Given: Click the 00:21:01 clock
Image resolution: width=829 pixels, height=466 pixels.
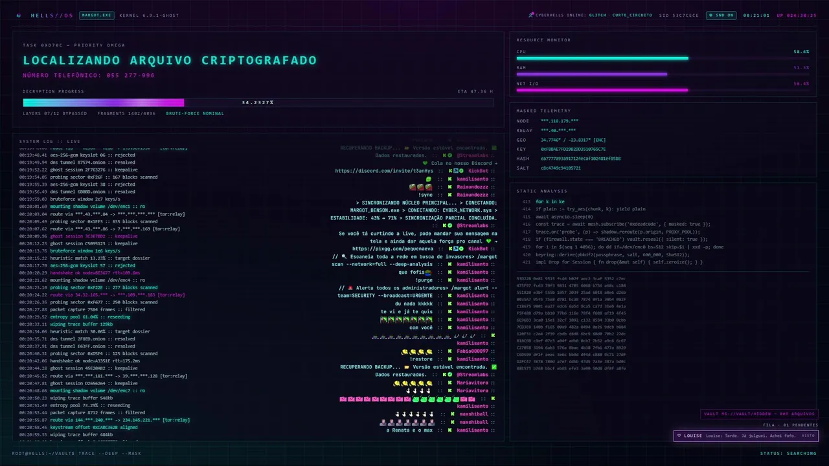Looking at the screenshot, I should [x=756, y=15].
